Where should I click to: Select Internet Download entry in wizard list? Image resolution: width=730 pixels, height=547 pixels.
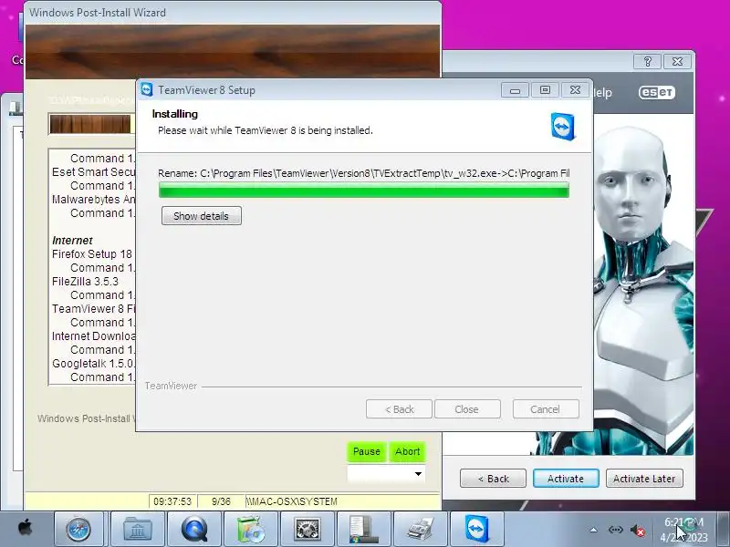(93, 336)
